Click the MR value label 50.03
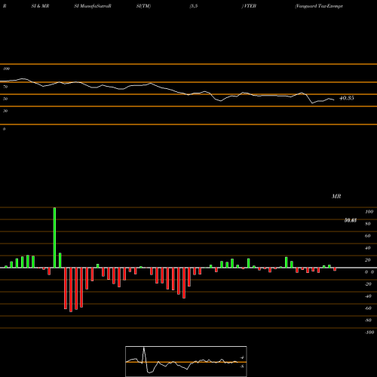 click(x=351, y=220)
